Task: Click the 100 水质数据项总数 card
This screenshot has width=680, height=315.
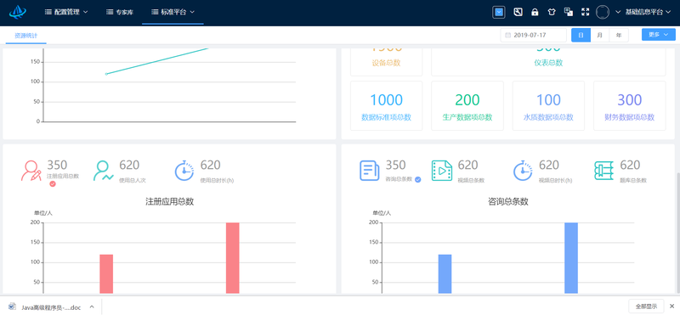Action: tap(548, 106)
